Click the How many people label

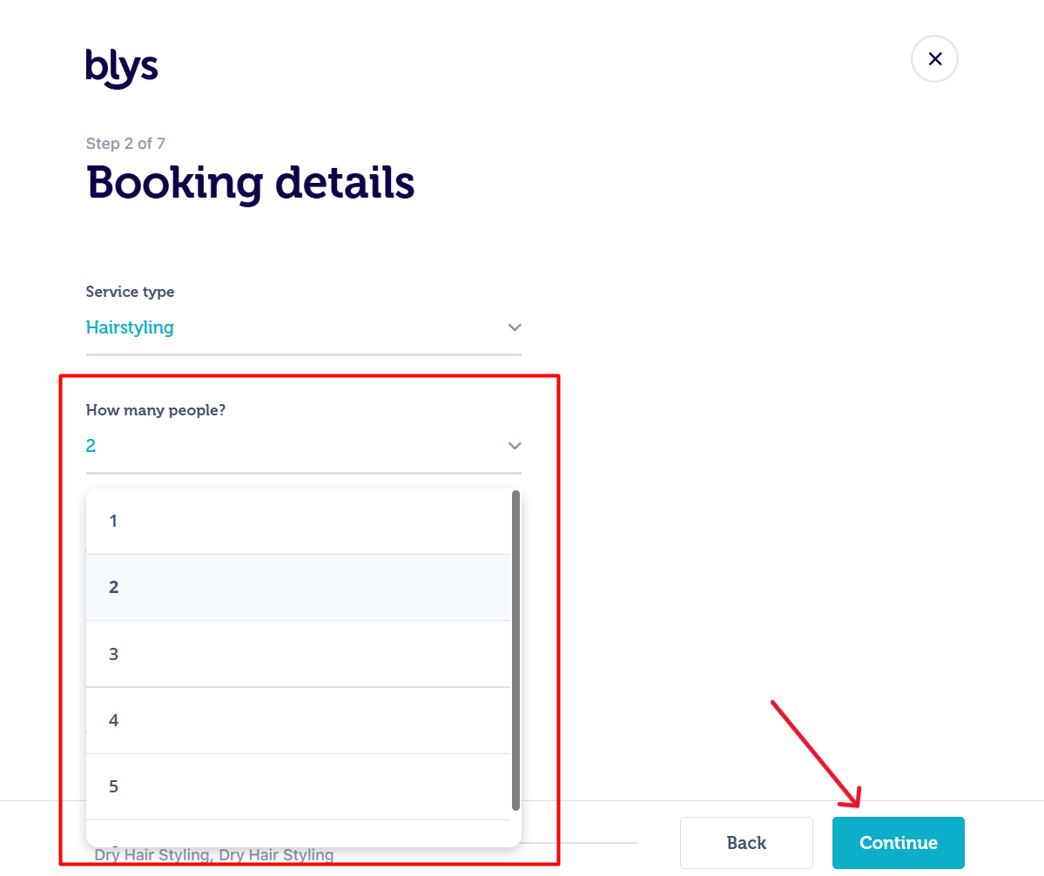pos(156,410)
